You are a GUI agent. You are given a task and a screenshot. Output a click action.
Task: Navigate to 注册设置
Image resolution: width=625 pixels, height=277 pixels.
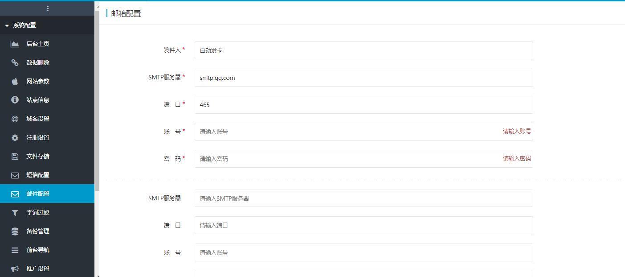pos(47,137)
